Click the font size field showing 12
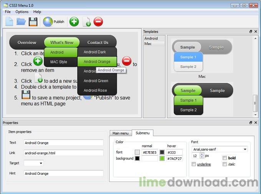Image resolution: width=261 pixels, height=194 pixels. click(196, 156)
